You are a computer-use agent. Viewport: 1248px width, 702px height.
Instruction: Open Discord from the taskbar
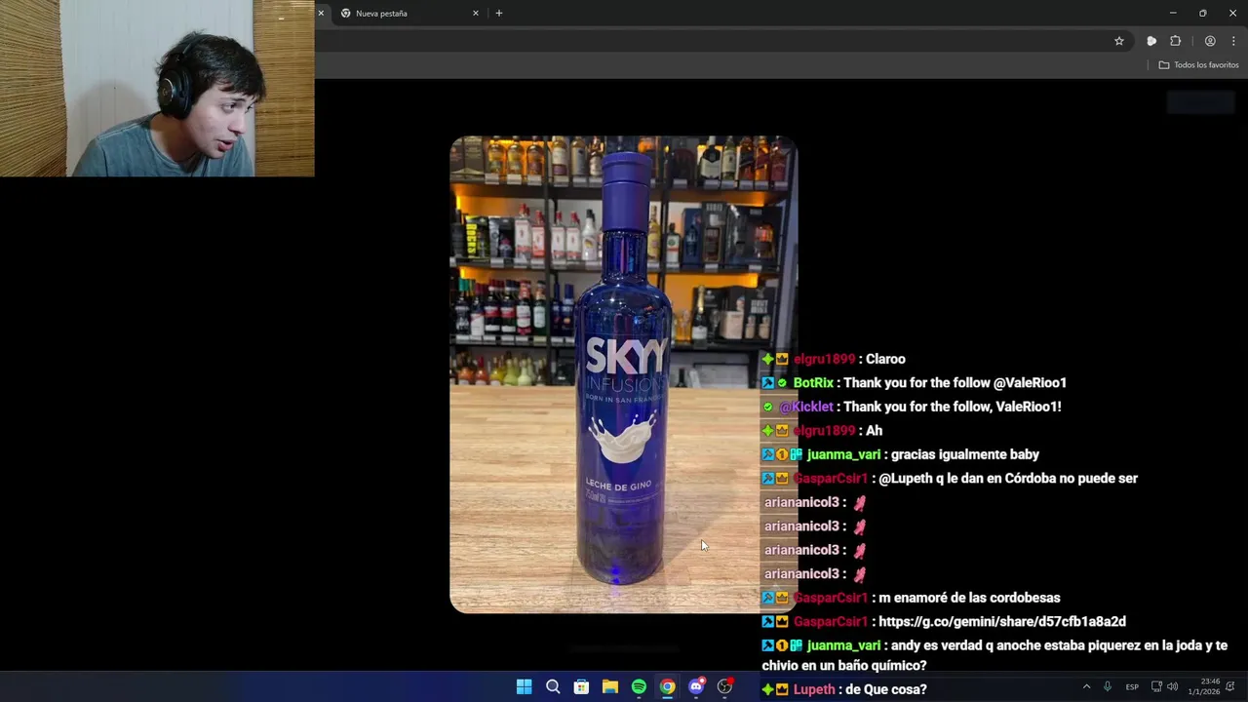click(x=696, y=687)
